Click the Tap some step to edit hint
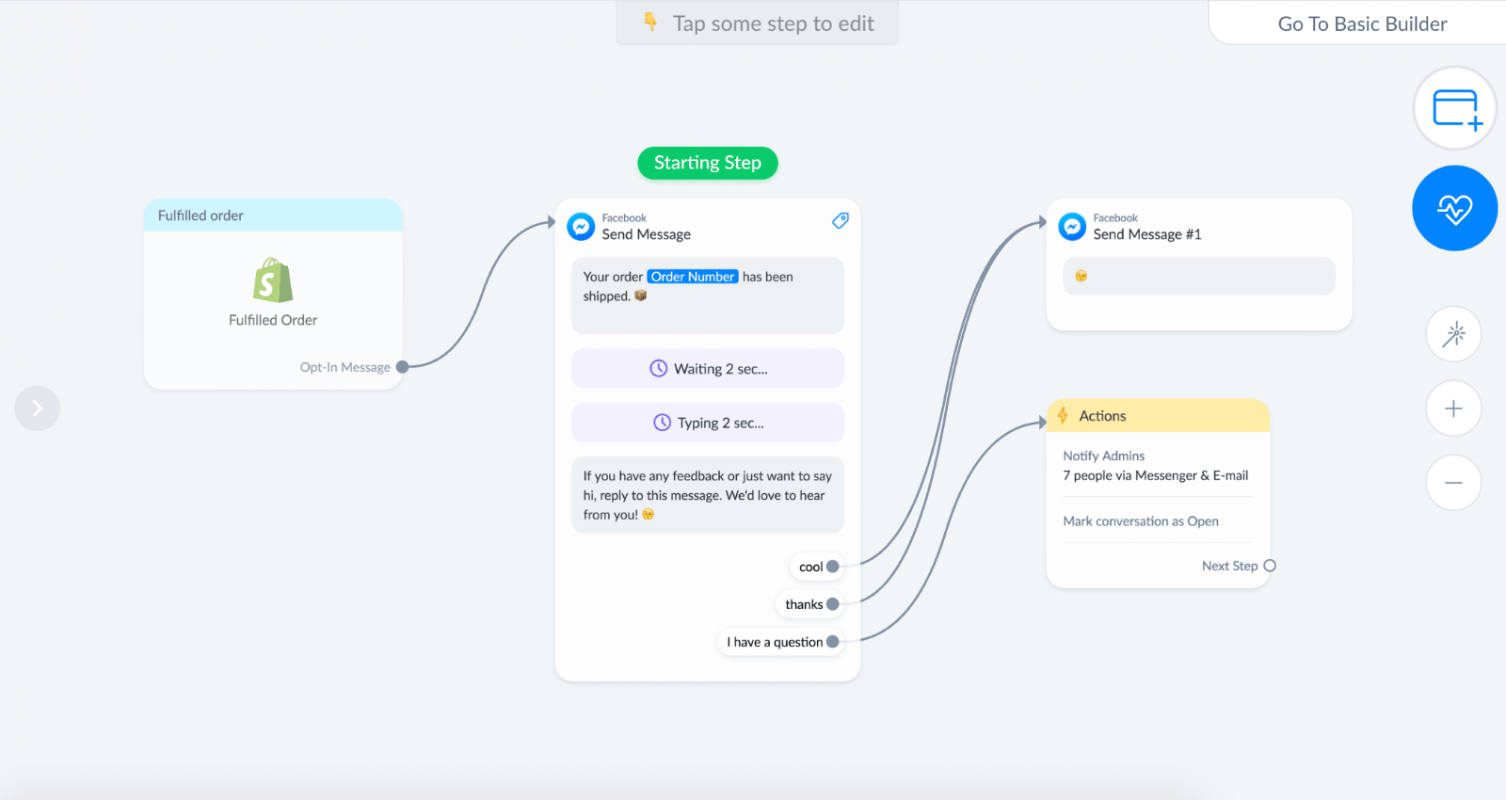The image size is (1506, 800). click(x=758, y=24)
